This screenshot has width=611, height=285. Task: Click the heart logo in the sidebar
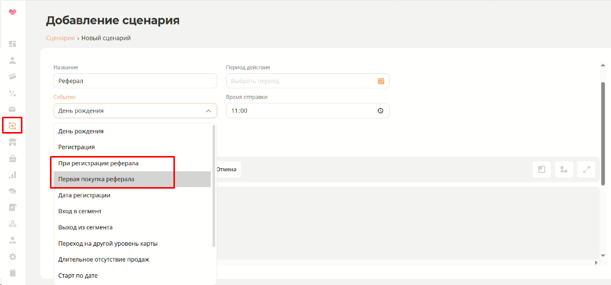(12, 12)
